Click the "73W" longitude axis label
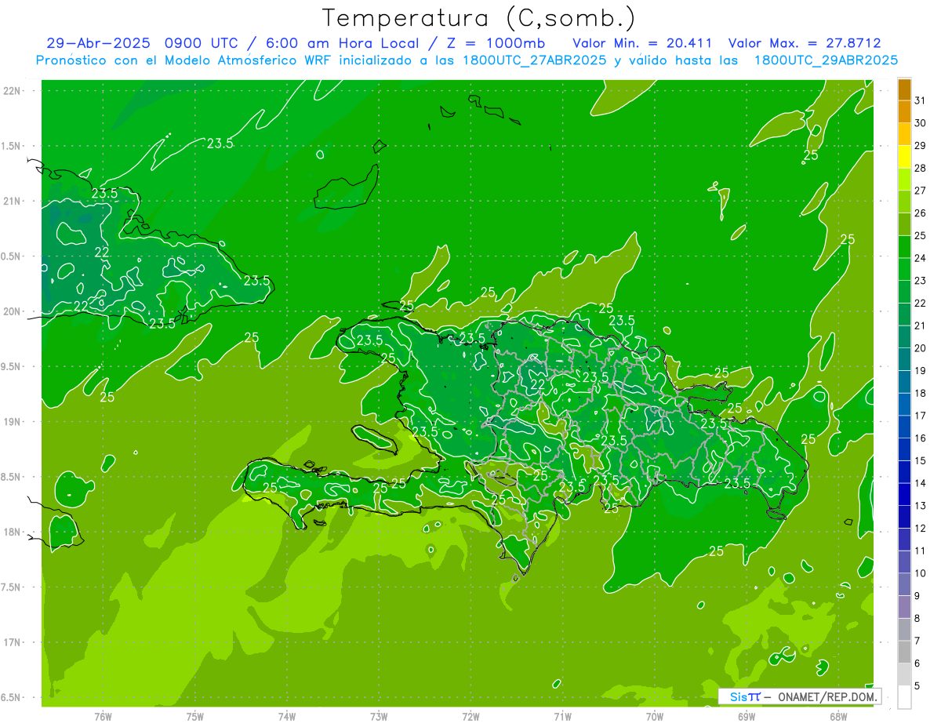The image size is (941, 727). click(x=379, y=716)
